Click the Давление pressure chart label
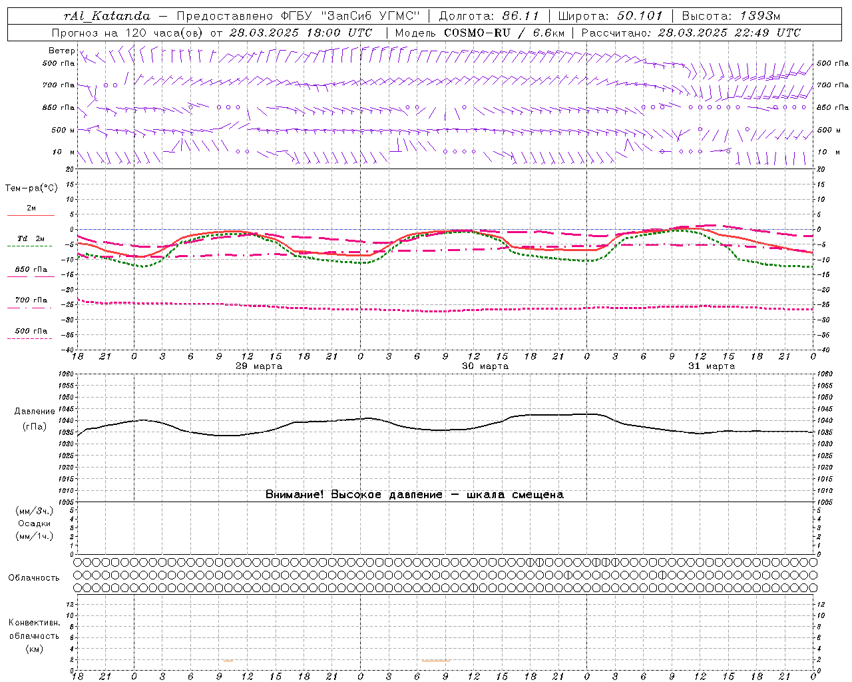Screen dimensions: 852x682 (35, 412)
